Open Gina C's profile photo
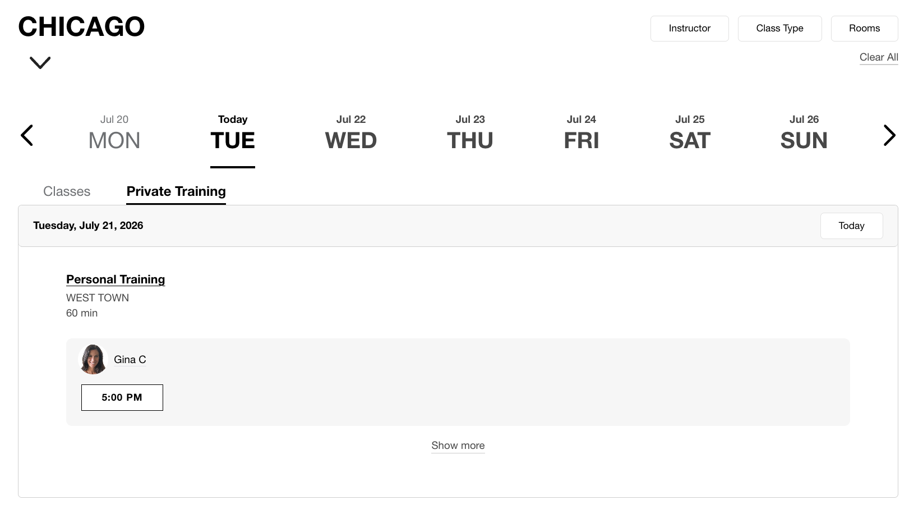 coord(93,360)
